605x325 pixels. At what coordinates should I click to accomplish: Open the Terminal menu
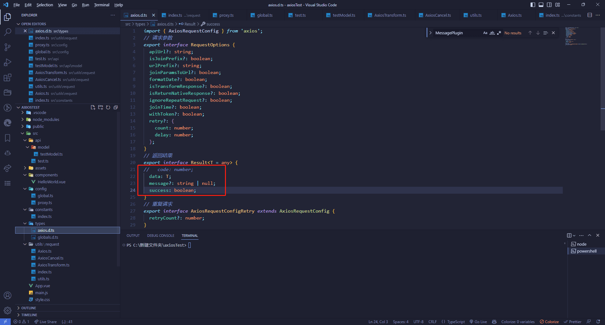click(x=101, y=5)
